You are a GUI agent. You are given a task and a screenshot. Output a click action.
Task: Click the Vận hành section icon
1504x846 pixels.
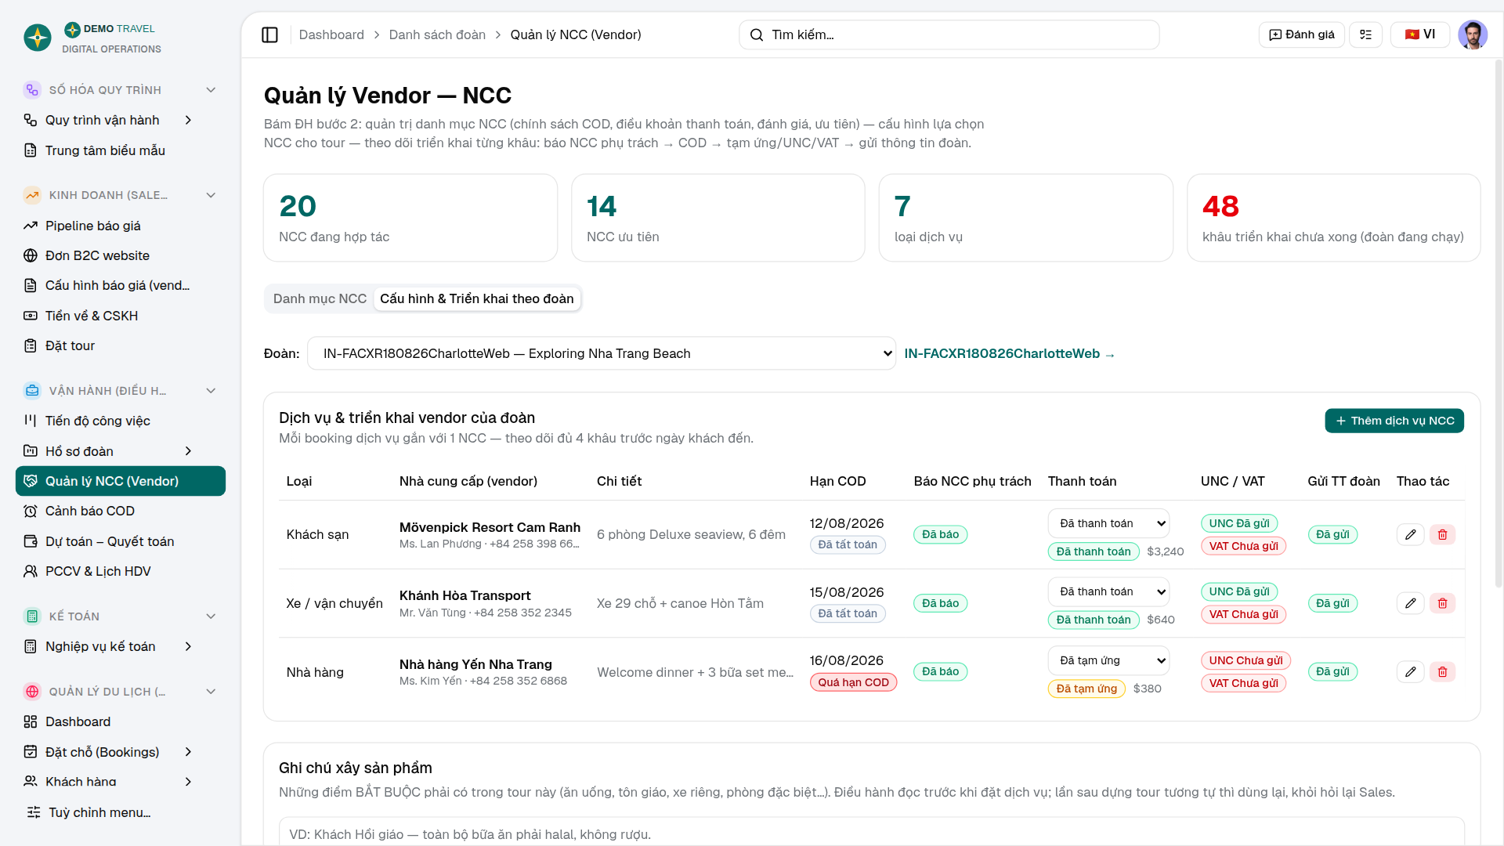(x=32, y=391)
